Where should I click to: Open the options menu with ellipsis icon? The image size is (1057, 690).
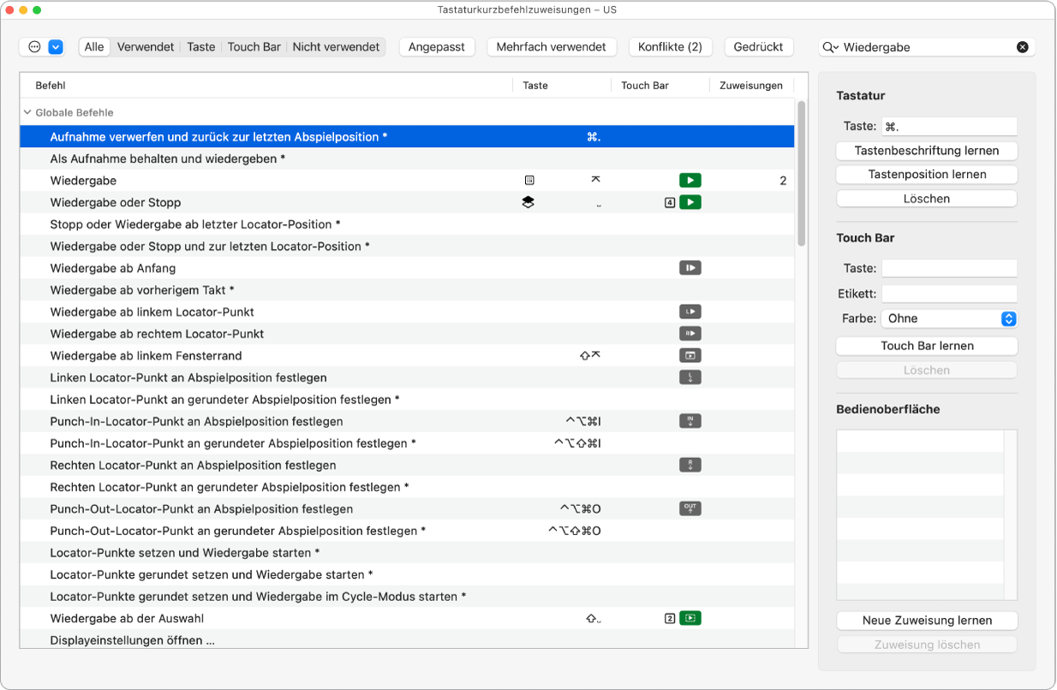pyautogui.click(x=34, y=47)
